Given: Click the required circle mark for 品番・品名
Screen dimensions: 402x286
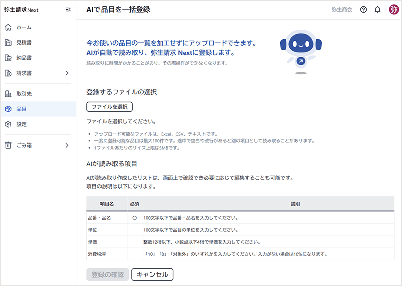Looking at the screenshot, I should point(134,218).
